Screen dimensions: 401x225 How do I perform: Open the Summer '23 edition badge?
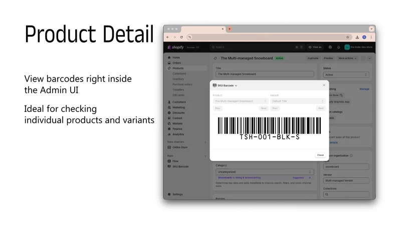click(192, 47)
